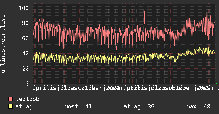The height and width of the screenshot is (114, 219).
Task: Click the 100 y-axis label
Action: click(24, 8)
